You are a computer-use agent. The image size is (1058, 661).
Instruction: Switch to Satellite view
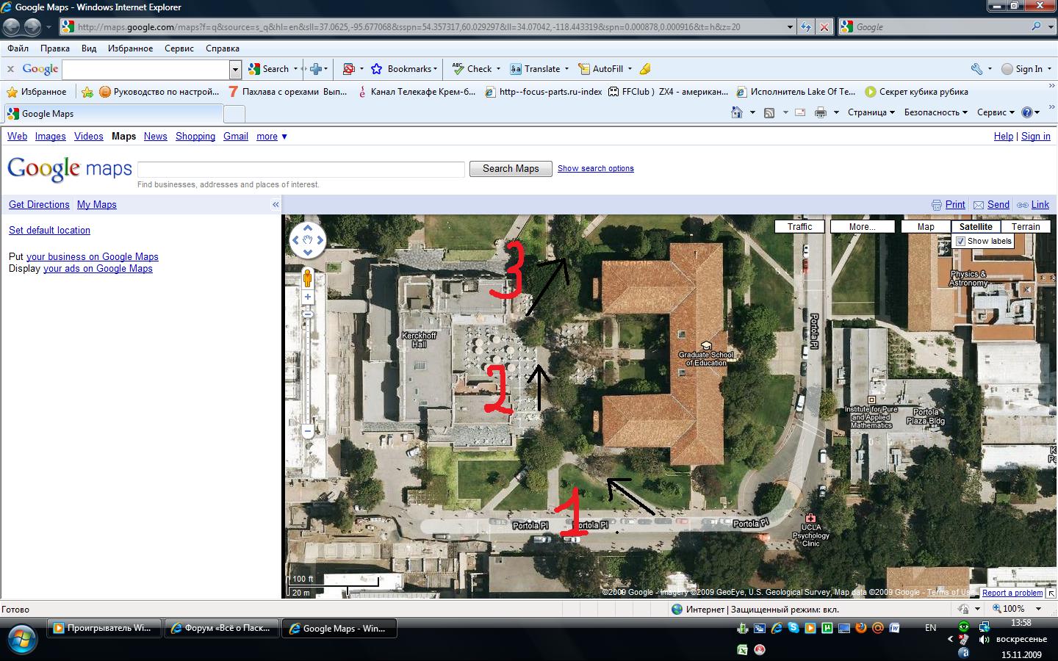pos(976,227)
